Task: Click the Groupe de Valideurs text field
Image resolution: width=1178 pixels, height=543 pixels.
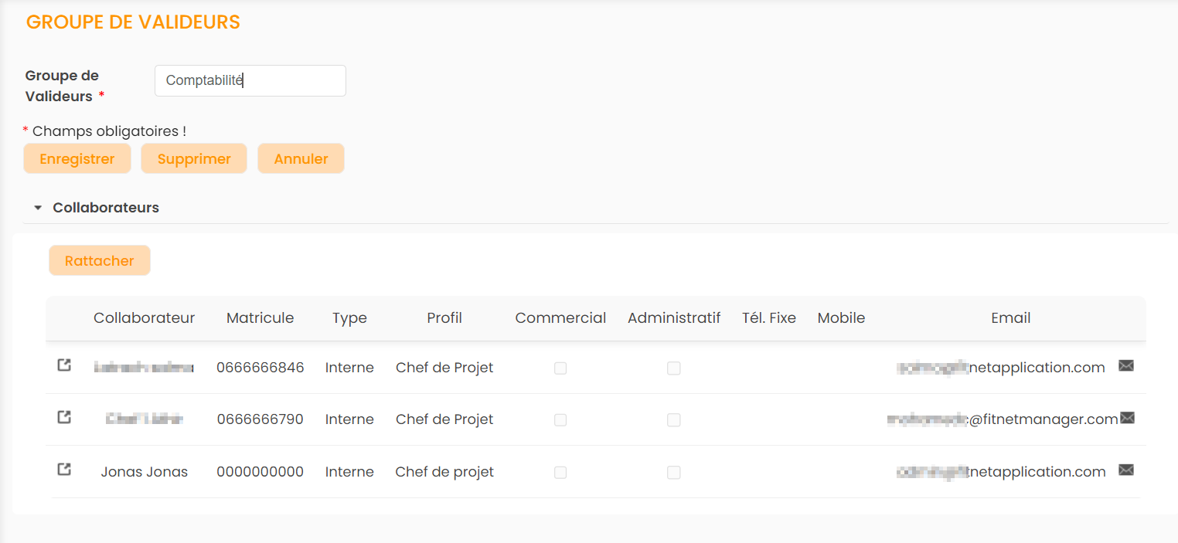Action: coord(250,80)
